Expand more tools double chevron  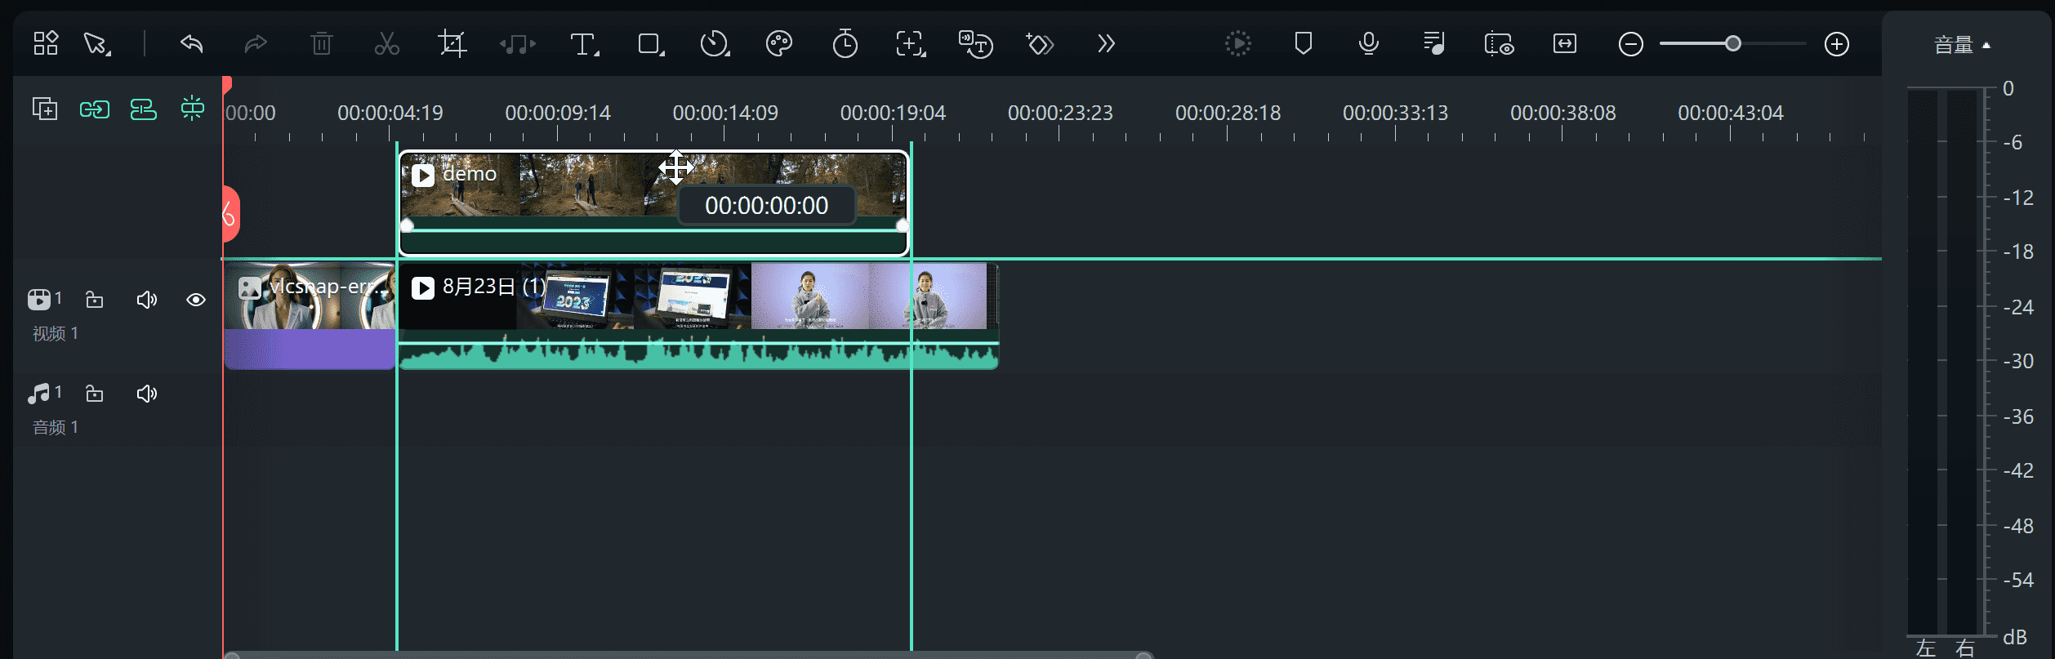[x=1106, y=43]
